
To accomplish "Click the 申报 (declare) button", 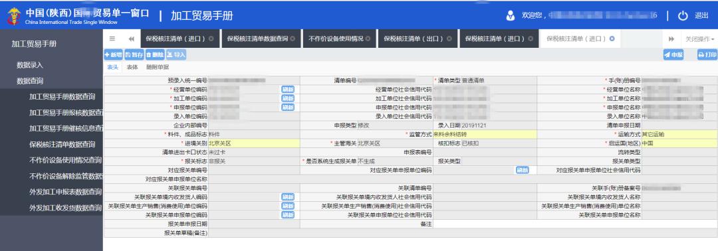I will pos(673,55).
